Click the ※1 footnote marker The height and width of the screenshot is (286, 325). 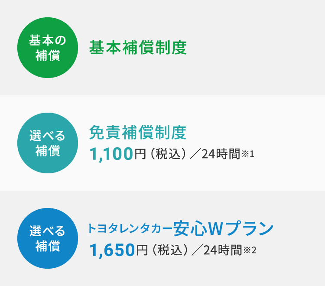[x=248, y=154]
